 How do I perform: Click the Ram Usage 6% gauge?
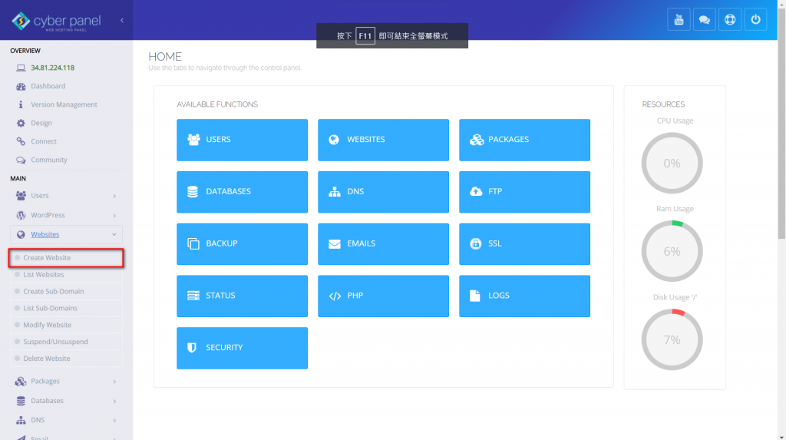(672, 251)
